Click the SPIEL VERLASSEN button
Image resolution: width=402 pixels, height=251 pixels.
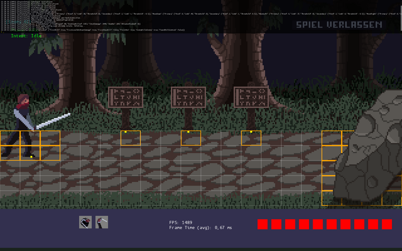pyautogui.click(x=339, y=25)
